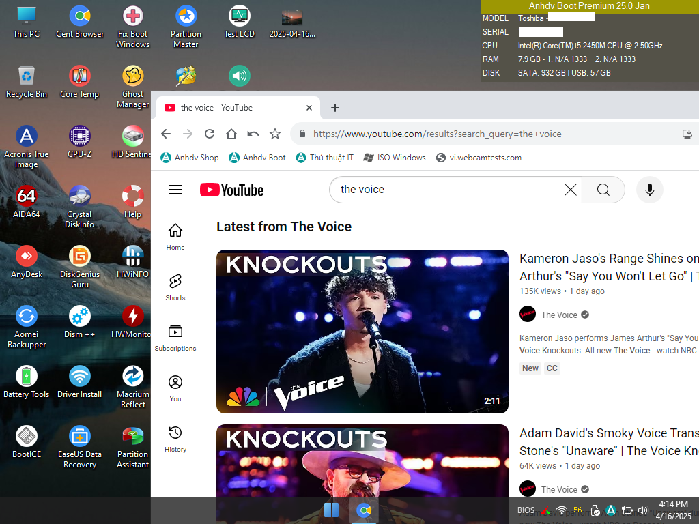Launch Dism++ desktop icon
Screen dimensions: 699x524
pyautogui.click(x=80, y=323)
